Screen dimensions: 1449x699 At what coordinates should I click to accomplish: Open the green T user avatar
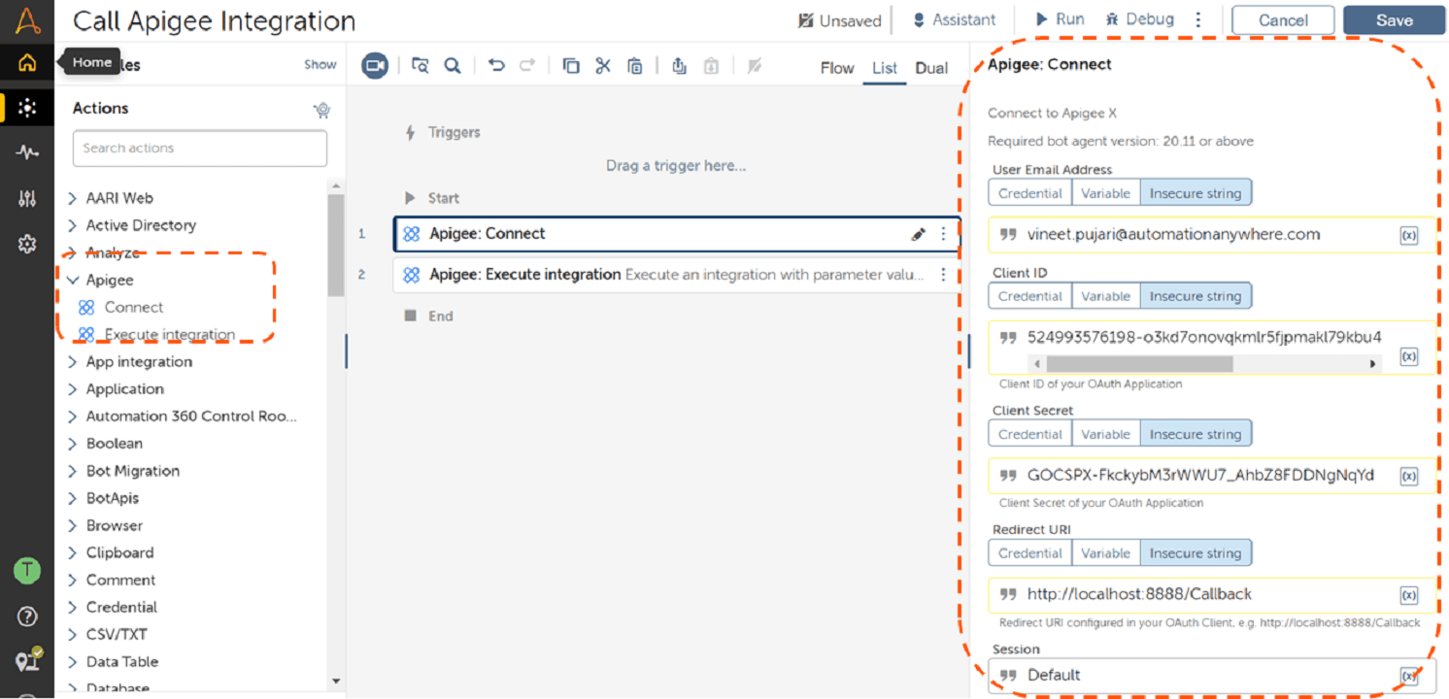pyautogui.click(x=27, y=571)
